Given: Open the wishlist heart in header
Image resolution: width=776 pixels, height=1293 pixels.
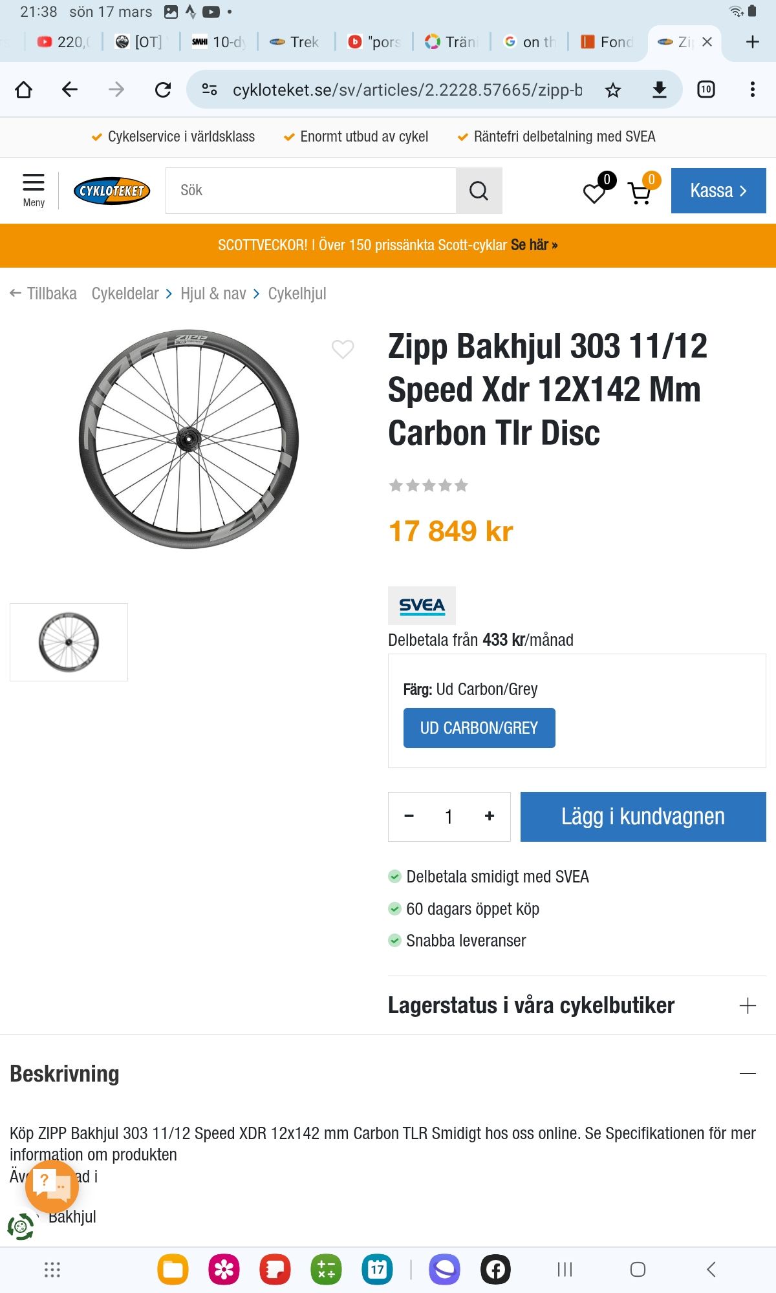Looking at the screenshot, I should (594, 192).
